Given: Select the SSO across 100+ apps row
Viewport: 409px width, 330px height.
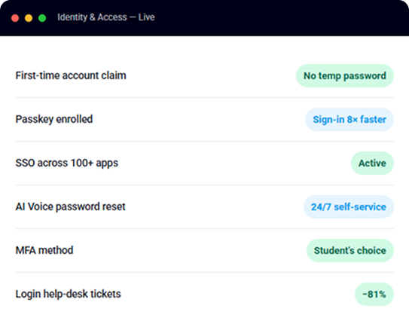Looking at the screenshot, I should pyautogui.click(x=205, y=163).
